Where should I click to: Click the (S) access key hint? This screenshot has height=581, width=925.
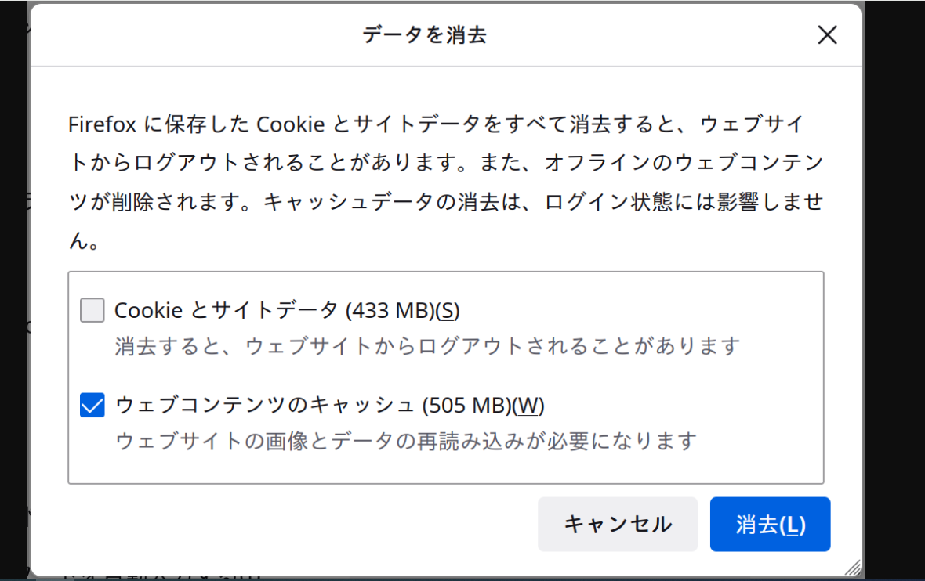tap(448, 311)
